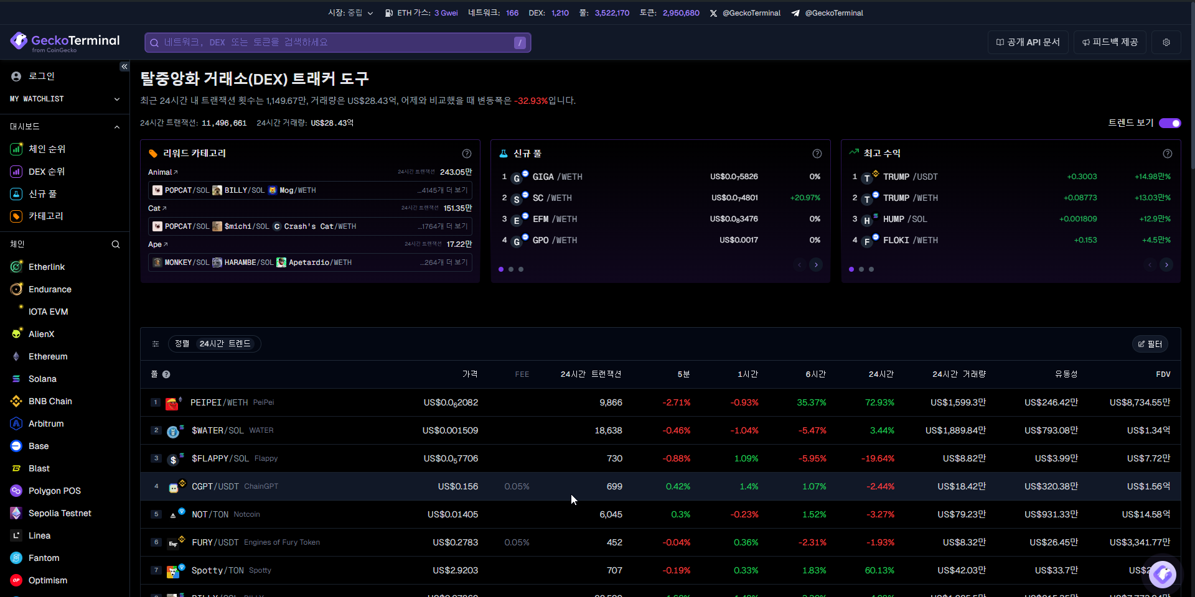Open NOT/TON Notcoin pool row
Image resolution: width=1195 pixels, height=597 pixels.
click(x=660, y=514)
